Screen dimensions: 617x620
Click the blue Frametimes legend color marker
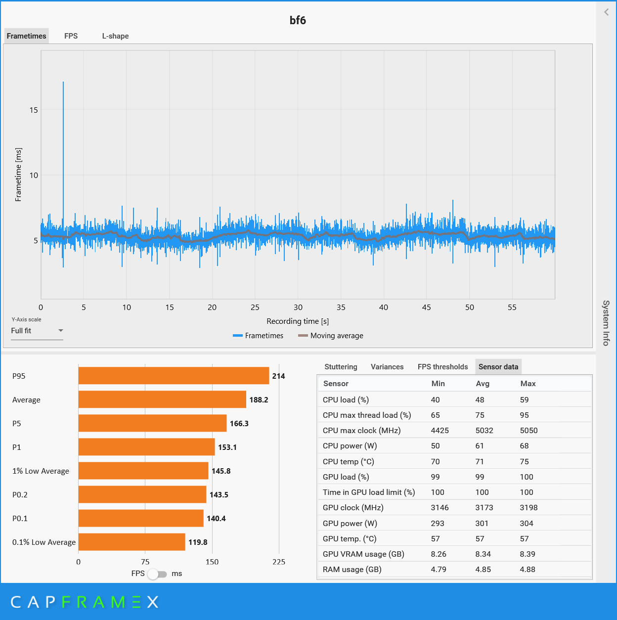click(238, 336)
